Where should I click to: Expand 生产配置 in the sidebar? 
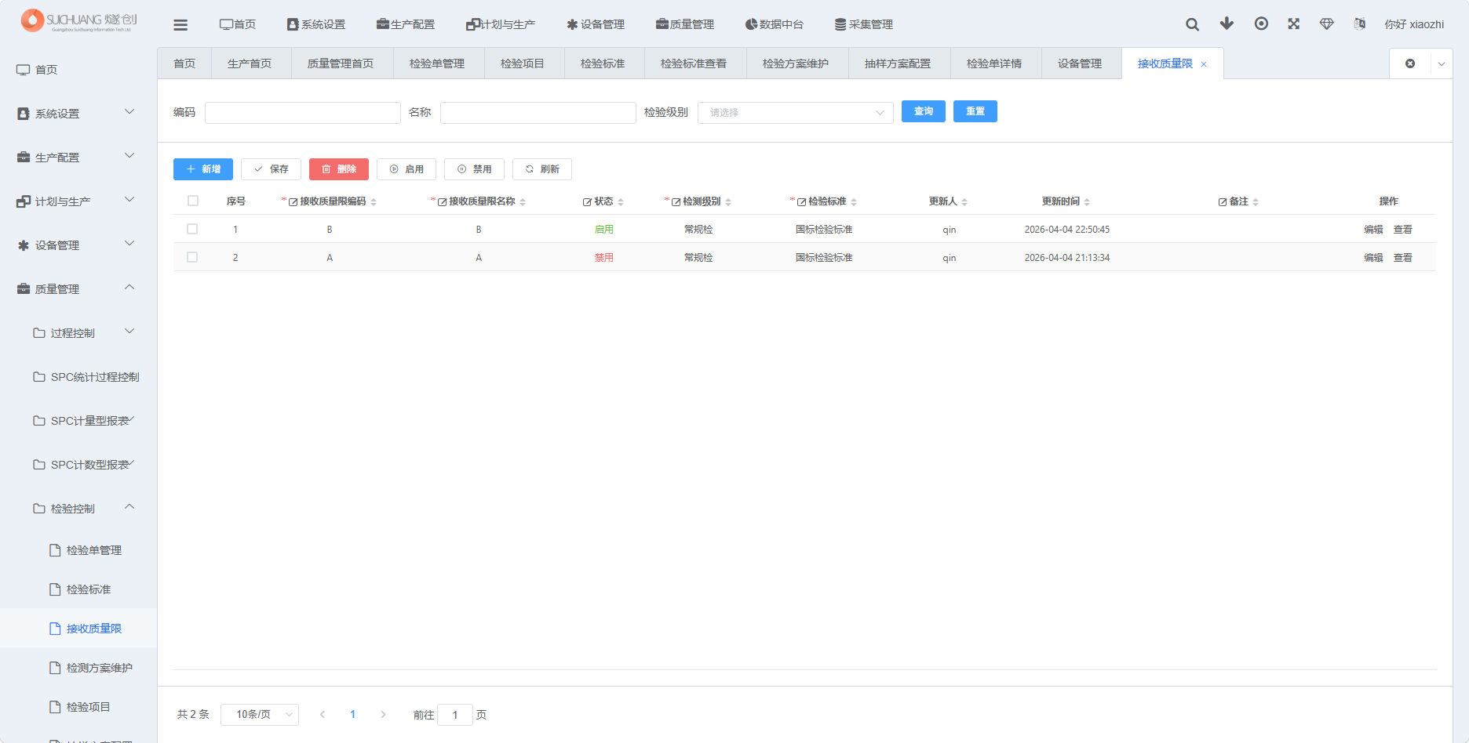point(78,158)
